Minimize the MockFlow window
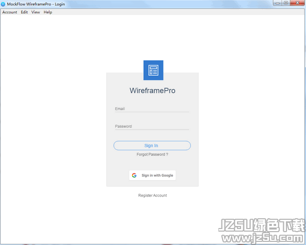This screenshot has width=306, height=245. (x=278, y=3)
